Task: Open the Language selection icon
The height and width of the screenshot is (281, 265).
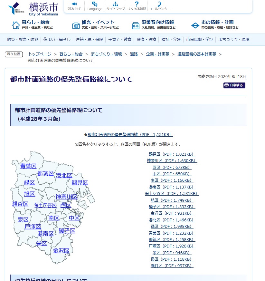Action: [95, 4]
